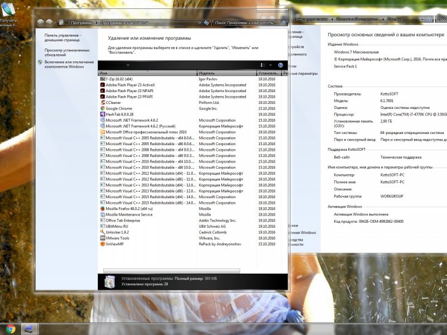This screenshot has height=335, width=447.
Task: Click the Microsoft Office 2010 icon in the list
Action: [x=103, y=132]
